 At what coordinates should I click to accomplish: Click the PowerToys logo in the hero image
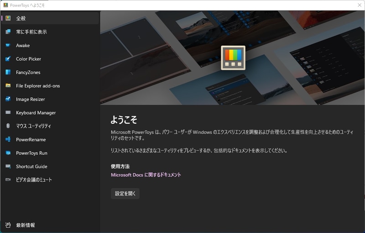pyautogui.click(x=233, y=58)
